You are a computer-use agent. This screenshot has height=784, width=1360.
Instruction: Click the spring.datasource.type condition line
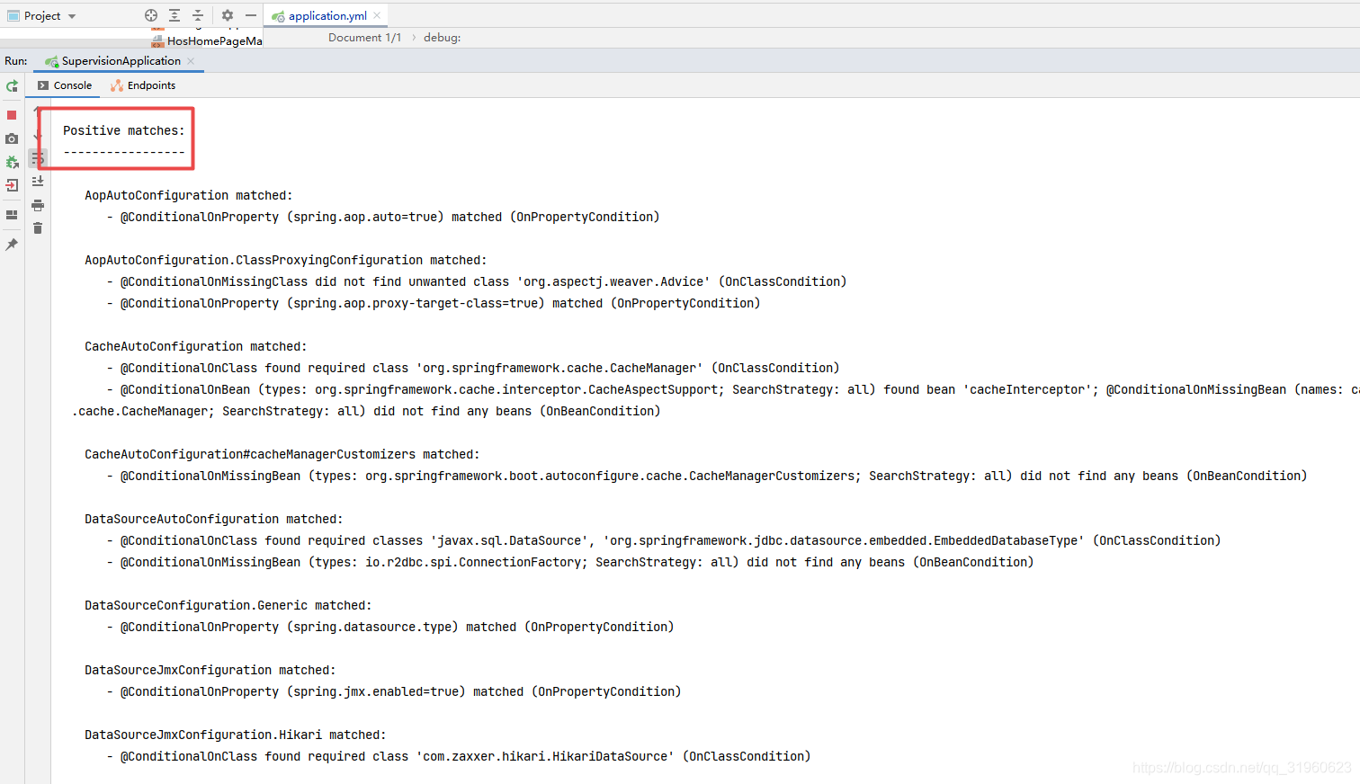(390, 627)
